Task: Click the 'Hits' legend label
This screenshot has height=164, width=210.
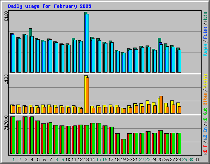Action: click(205, 17)
